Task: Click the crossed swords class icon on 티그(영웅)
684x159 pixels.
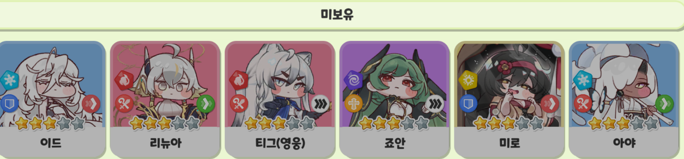Action: pyautogui.click(x=239, y=104)
